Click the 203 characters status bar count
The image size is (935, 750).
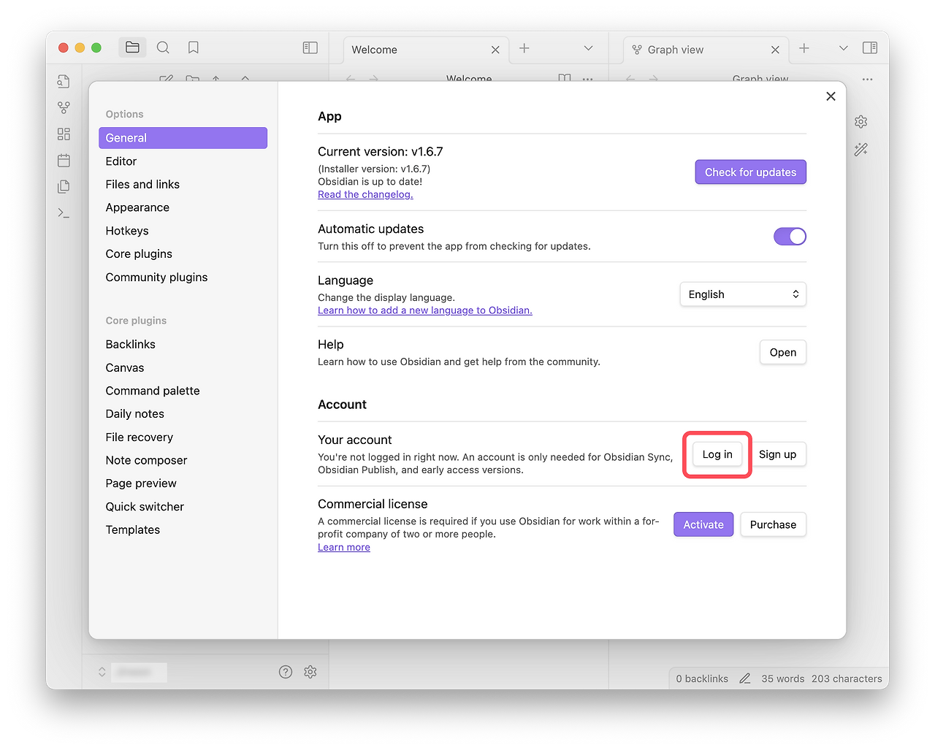click(x=847, y=678)
